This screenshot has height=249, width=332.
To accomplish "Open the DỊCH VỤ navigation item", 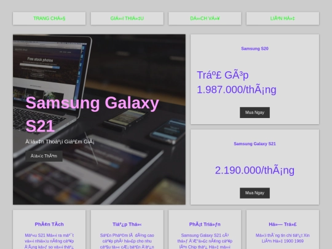I will coord(205,18).
